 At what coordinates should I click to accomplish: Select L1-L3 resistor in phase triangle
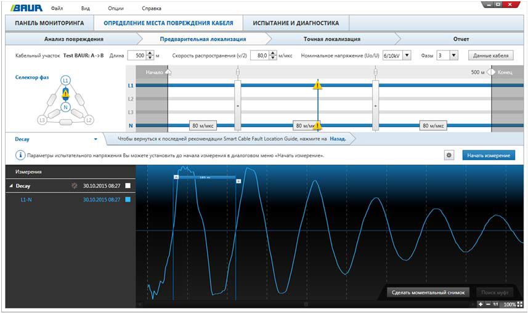coord(52,100)
